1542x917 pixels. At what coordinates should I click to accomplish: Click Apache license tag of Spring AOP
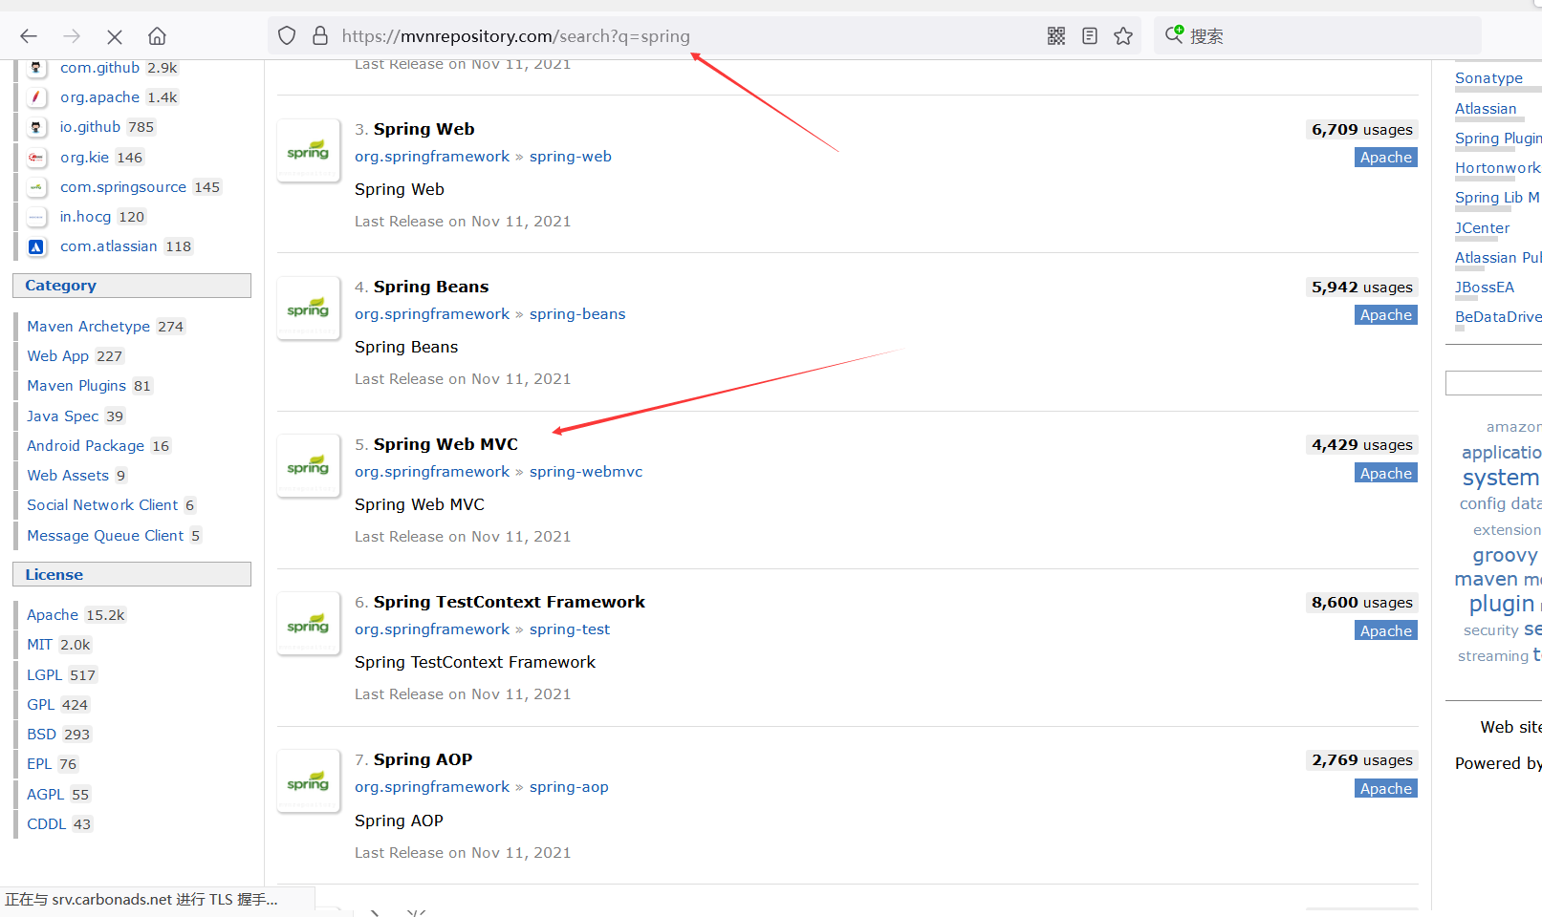[x=1386, y=789]
